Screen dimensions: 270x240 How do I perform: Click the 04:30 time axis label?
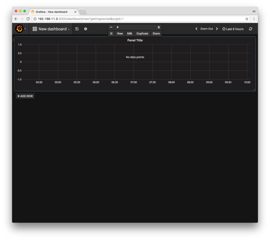click(39, 82)
